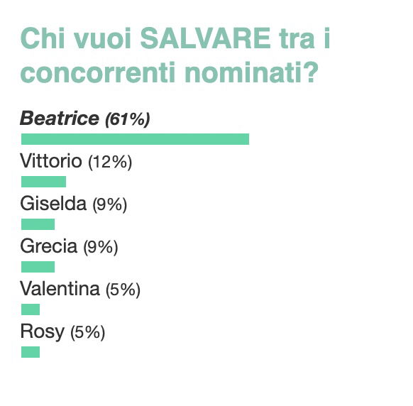Click 9% label next to Giselda

point(109,204)
